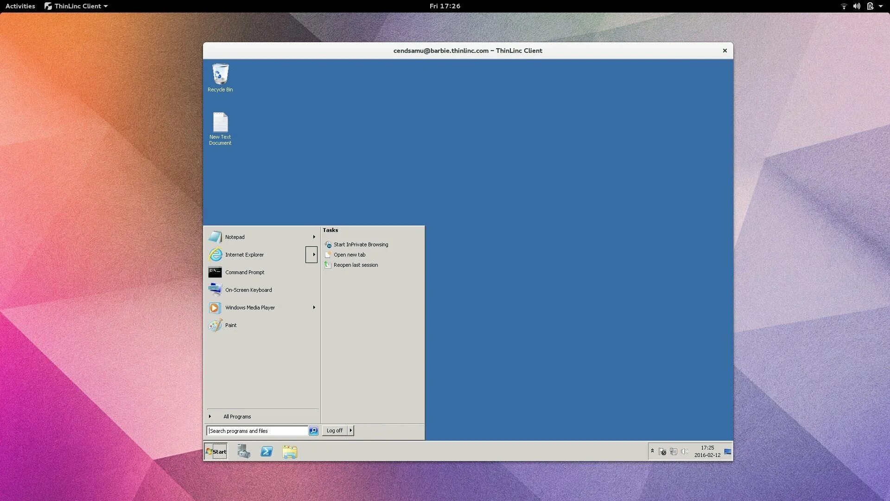This screenshot has height=501, width=890.
Task: Choose Start InPrivate Browsing task
Action: coord(361,244)
